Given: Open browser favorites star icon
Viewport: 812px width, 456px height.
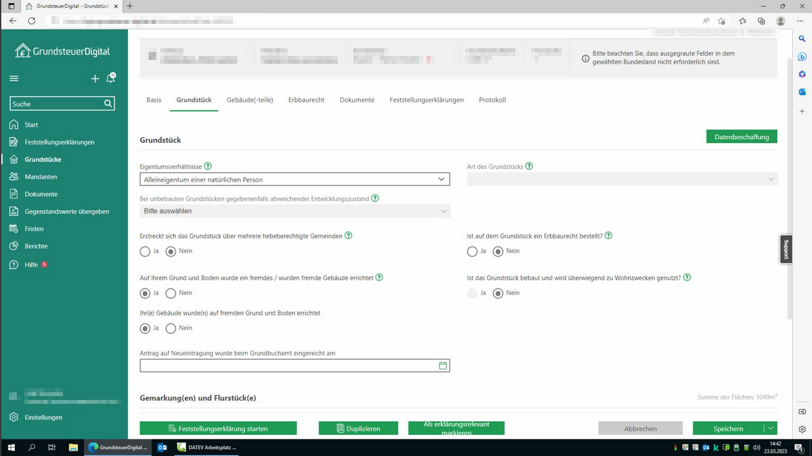Looking at the screenshot, I should pyautogui.click(x=743, y=21).
